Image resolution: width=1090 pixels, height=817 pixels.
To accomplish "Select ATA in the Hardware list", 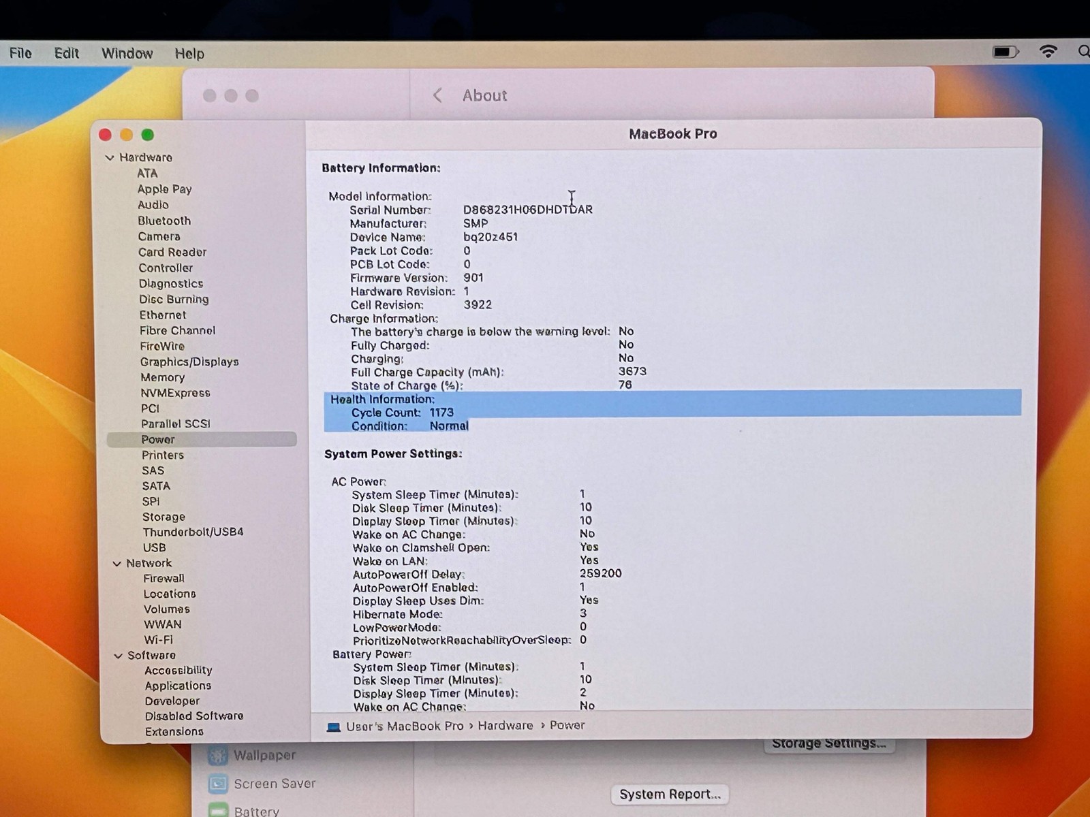I will point(147,173).
